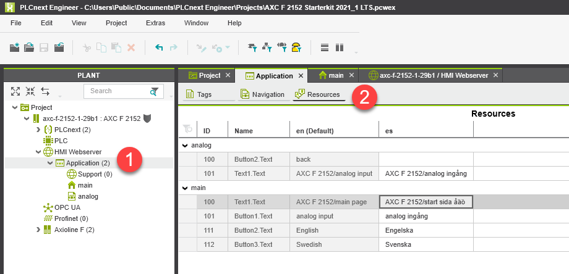
Task: Close the Application tab
Action: click(301, 76)
